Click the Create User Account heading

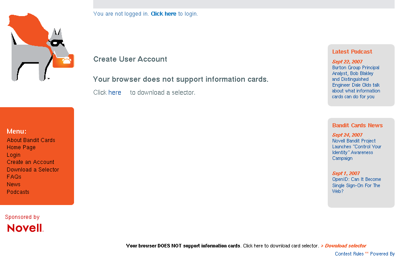click(130, 59)
